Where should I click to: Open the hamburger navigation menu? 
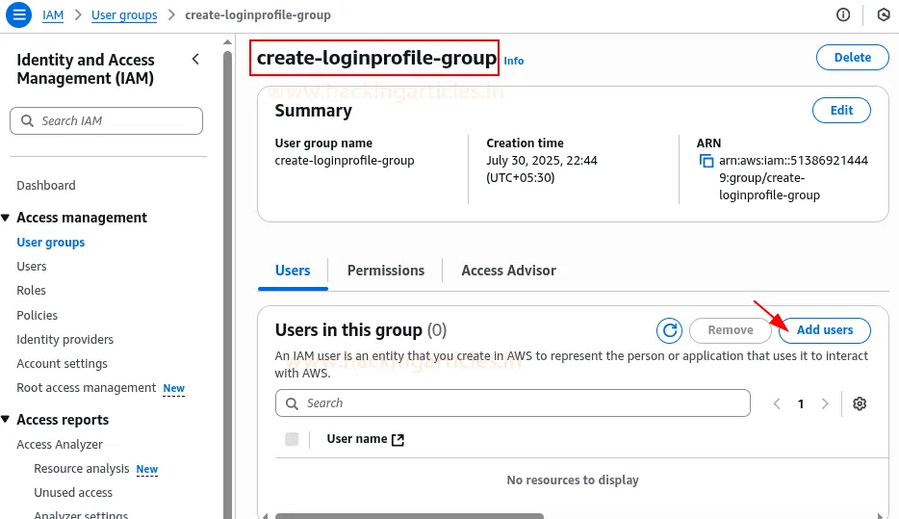point(18,15)
